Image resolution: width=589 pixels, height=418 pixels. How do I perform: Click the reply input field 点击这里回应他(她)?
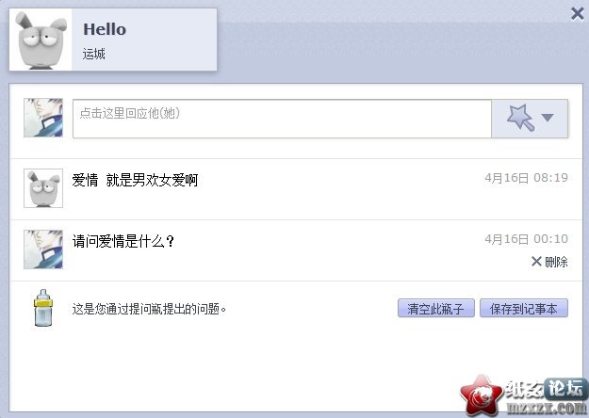coord(282,119)
